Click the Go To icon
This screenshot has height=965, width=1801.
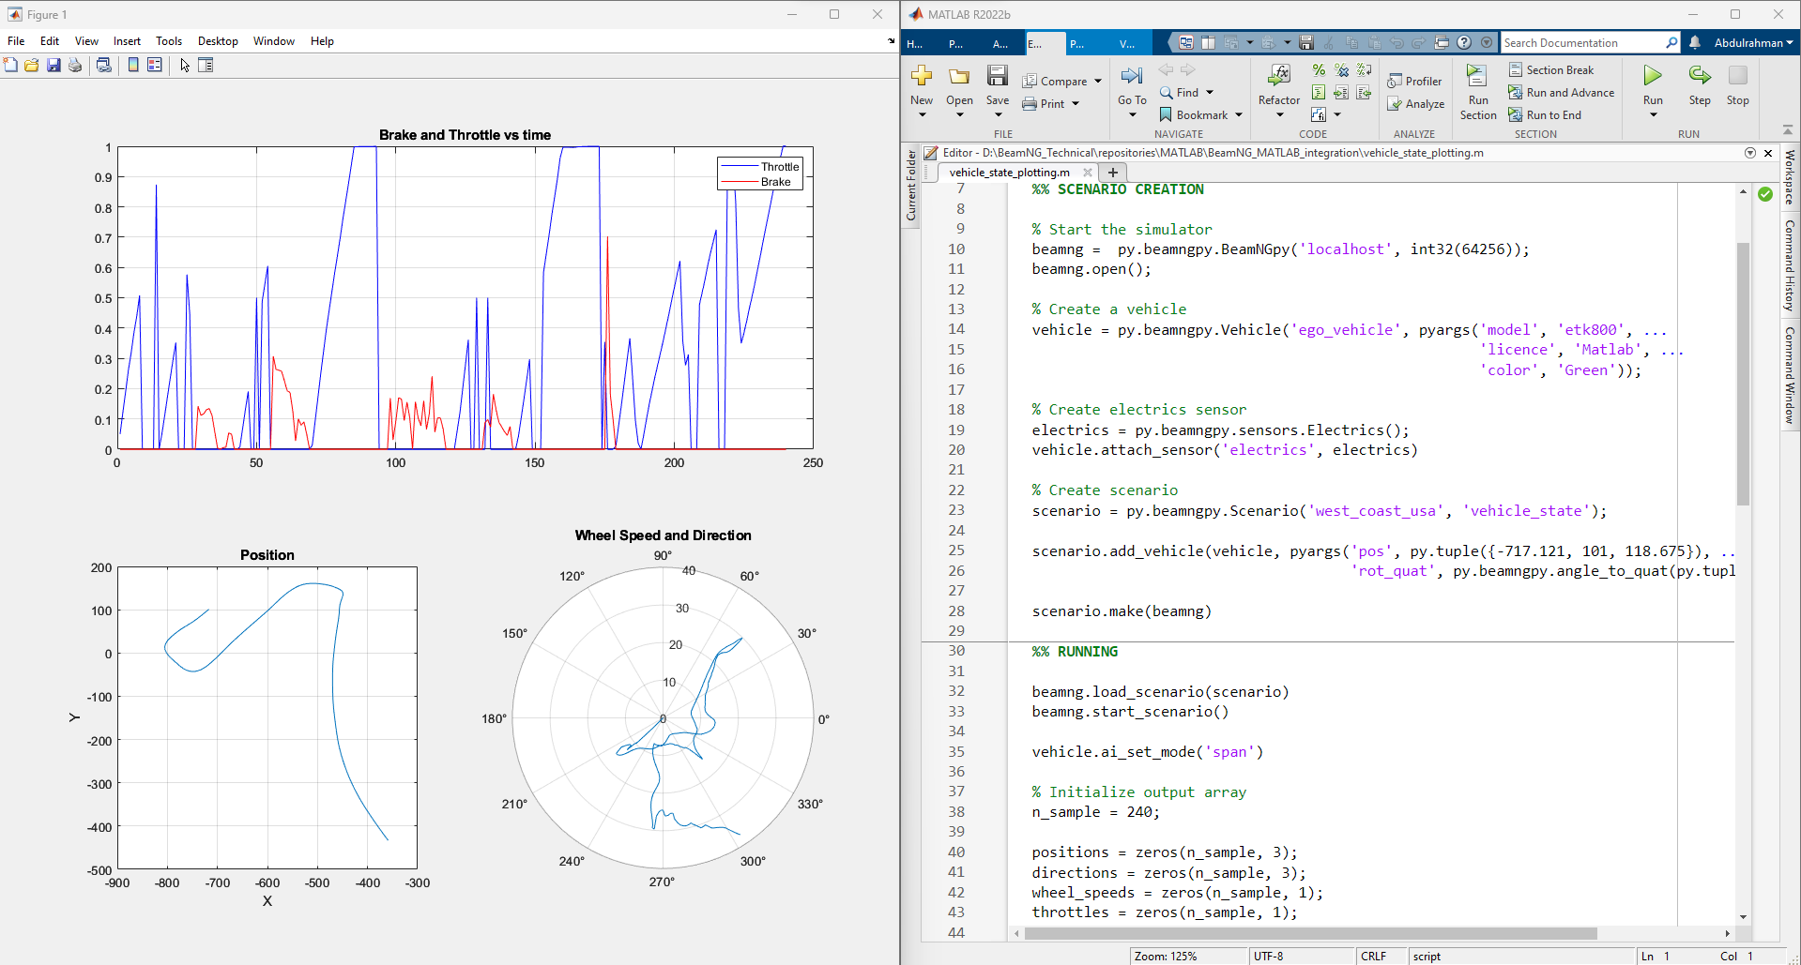1132,76
